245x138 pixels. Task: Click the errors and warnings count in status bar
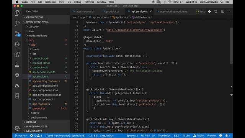(x=36, y=136)
